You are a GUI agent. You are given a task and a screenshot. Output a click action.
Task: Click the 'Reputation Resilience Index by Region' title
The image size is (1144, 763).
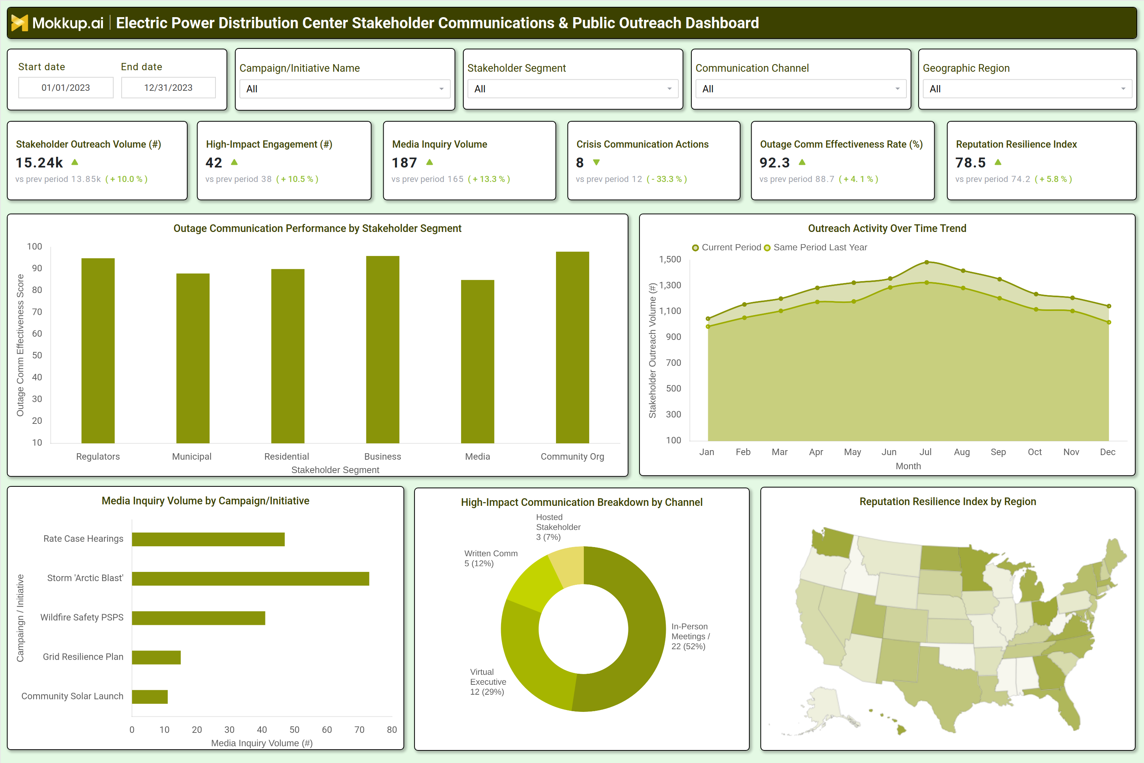[948, 501]
